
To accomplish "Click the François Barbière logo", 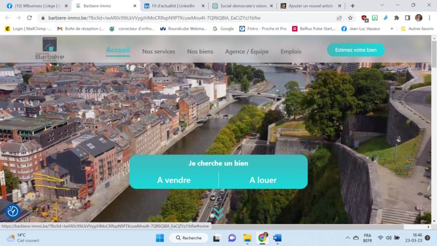I will (50, 50).
